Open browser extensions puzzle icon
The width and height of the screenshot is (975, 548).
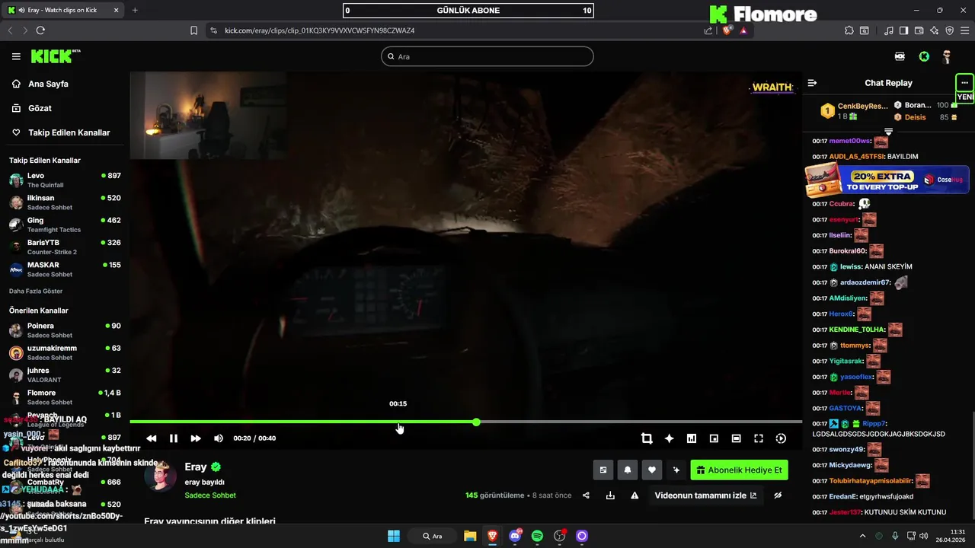[849, 30]
